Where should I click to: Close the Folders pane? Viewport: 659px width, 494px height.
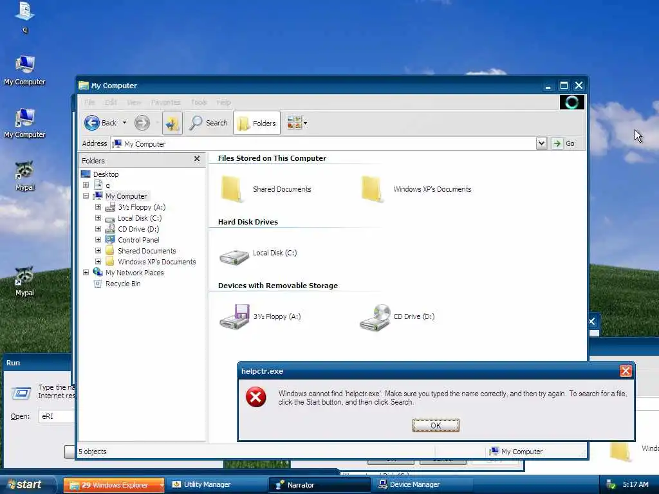pos(197,159)
